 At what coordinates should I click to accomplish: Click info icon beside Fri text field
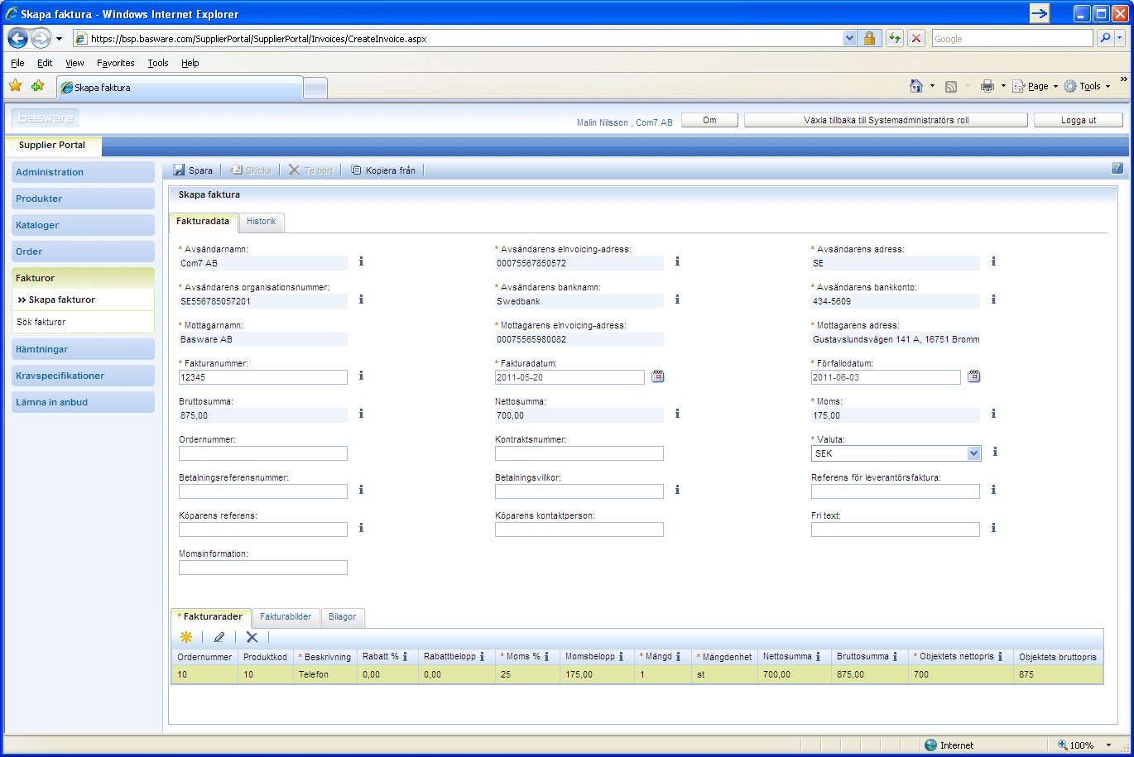point(993,528)
